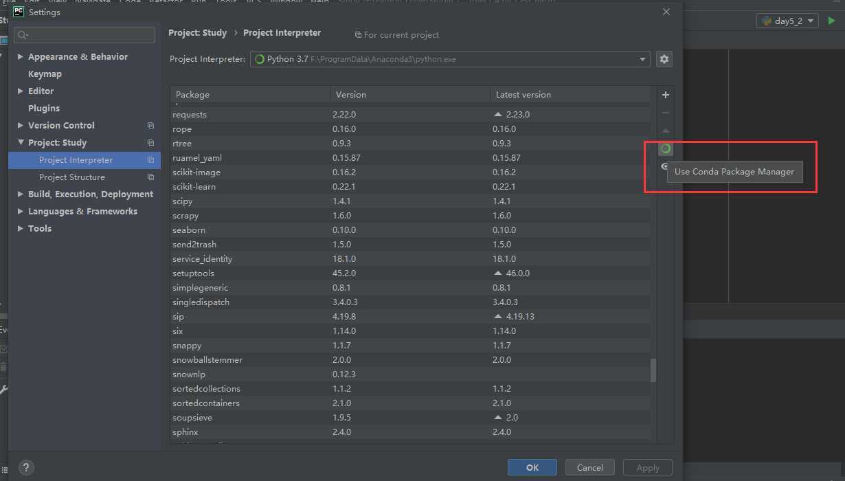Click the Latest version column header
Viewport: 845px width, 481px height.
click(570, 95)
